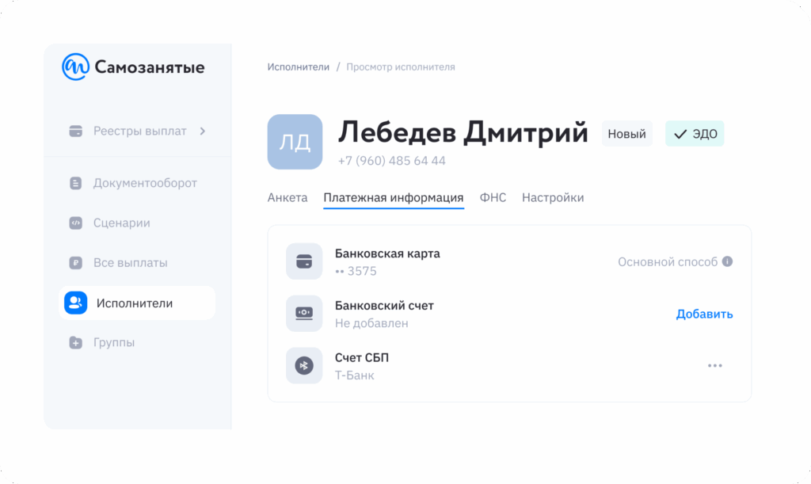Expand the Реестры выплат chevron
Image resolution: width=811 pixels, height=484 pixels.
pos(203,131)
